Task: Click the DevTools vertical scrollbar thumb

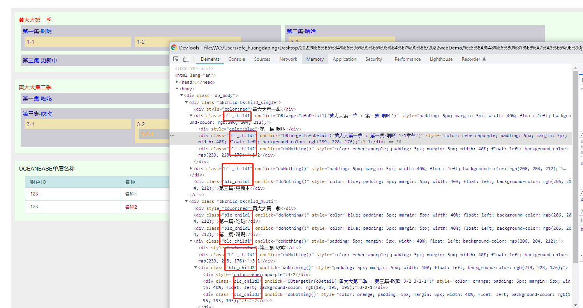Action: point(575,167)
